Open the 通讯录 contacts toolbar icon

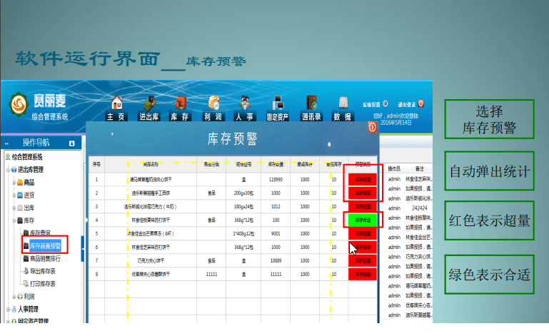[x=311, y=108]
